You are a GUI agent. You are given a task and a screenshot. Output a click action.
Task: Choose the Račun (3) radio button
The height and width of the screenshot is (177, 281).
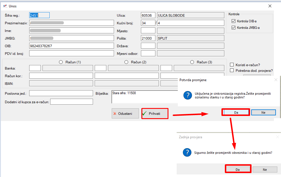[192, 62]
